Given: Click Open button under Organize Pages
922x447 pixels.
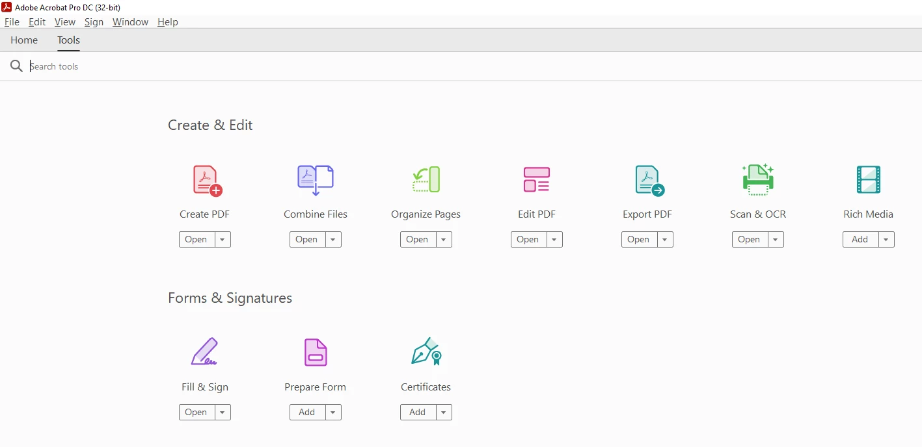Looking at the screenshot, I should (418, 240).
